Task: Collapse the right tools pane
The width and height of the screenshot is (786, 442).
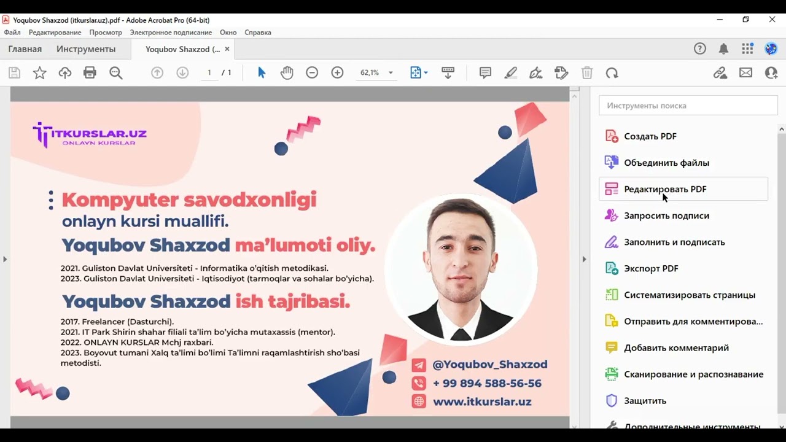Action: pyautogui.click(x=584, y=259)
